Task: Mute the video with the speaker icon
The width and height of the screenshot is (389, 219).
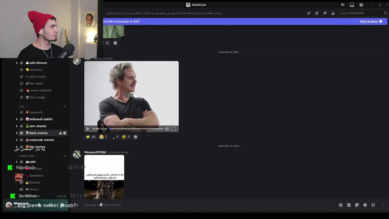Action: click(167, 129)
